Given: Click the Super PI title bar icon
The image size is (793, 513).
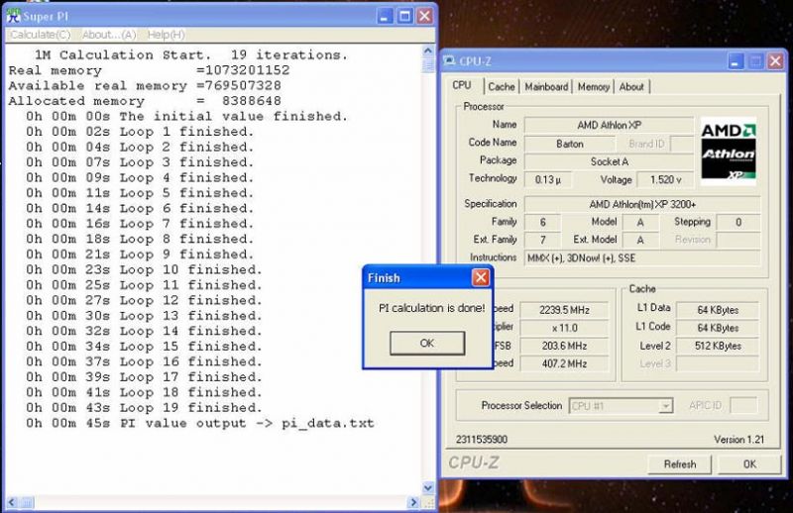Looking at the screenshot, I should pyautogui.click(x=13, y=16).
